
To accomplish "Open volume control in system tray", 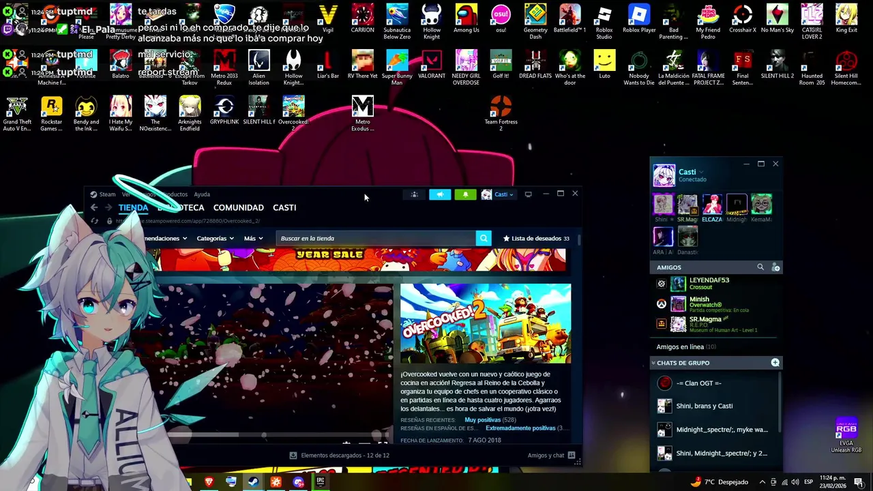I will tap(795, 482).
